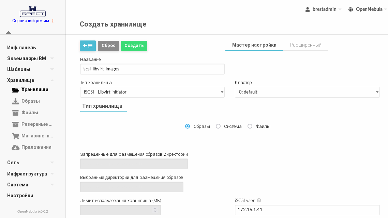Open the Кластер dropdown
This screenshot has height=218, width=388.
click(x=307, y=92)
